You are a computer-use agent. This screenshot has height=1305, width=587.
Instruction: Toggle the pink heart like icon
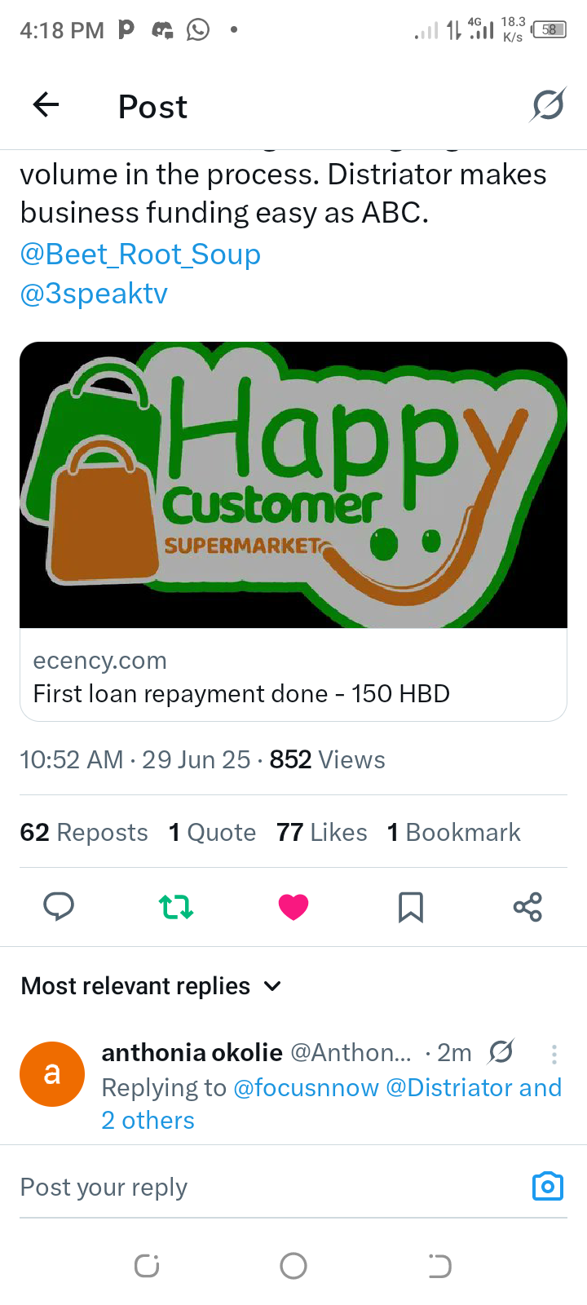click(293, 906)
